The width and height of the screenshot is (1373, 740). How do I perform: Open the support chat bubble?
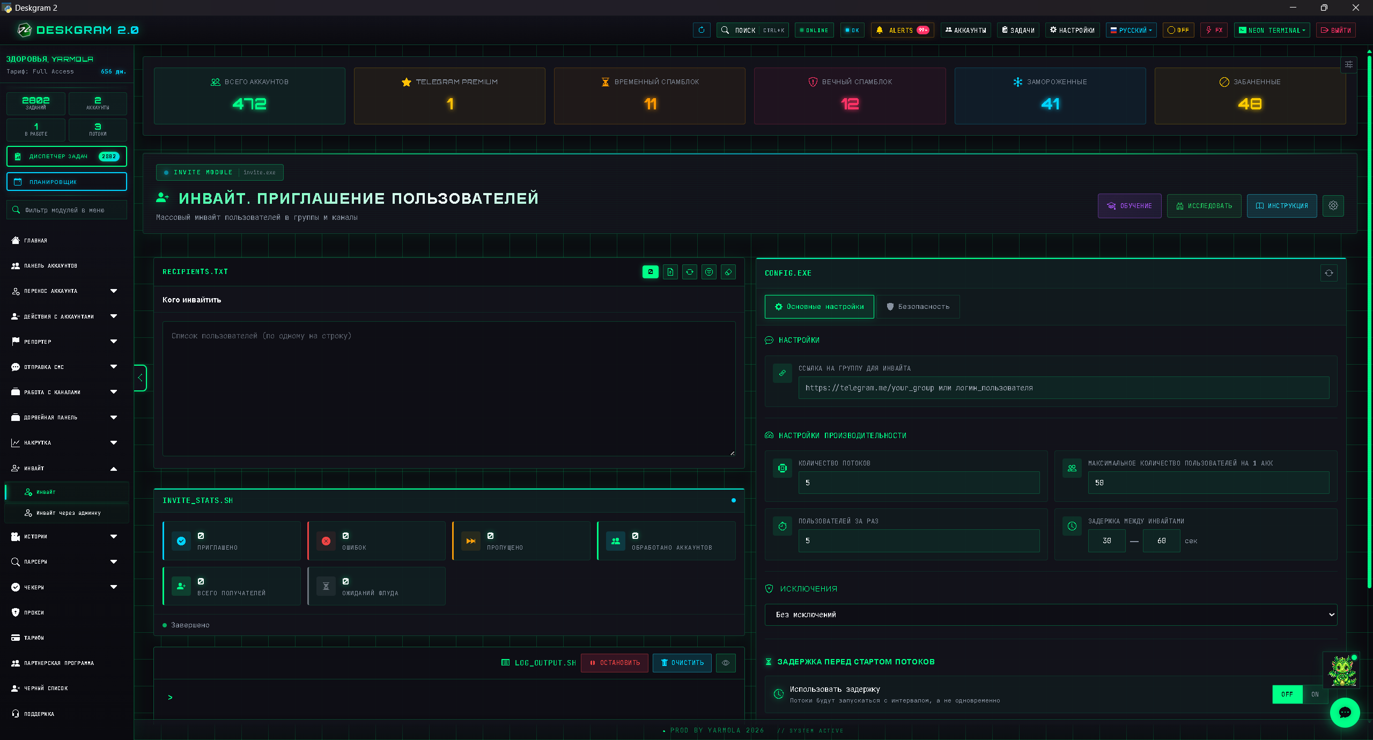pyautogui.click(x=1345, y=713)
